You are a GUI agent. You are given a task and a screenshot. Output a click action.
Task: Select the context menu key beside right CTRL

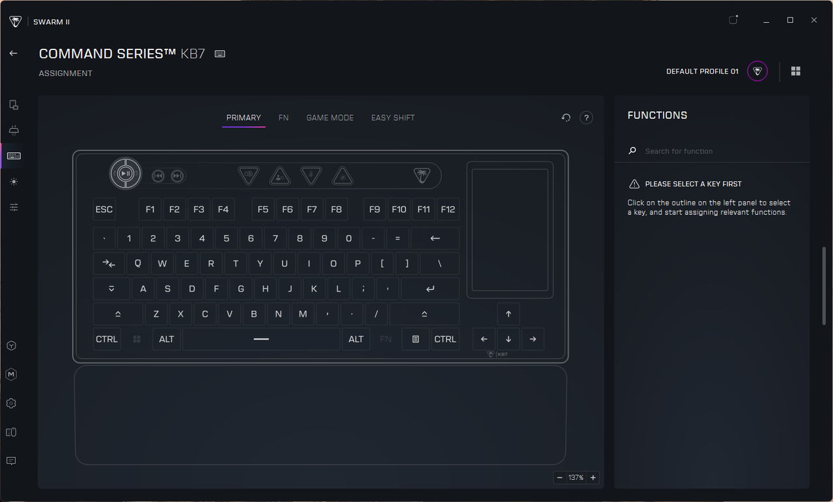tap(416, 339)
